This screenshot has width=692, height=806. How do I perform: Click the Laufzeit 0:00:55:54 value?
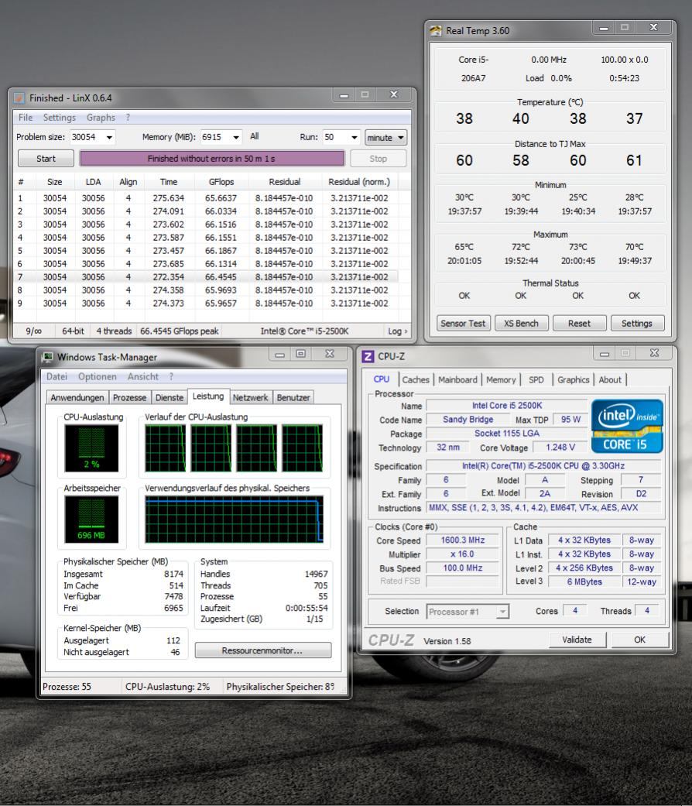point(307,608)
